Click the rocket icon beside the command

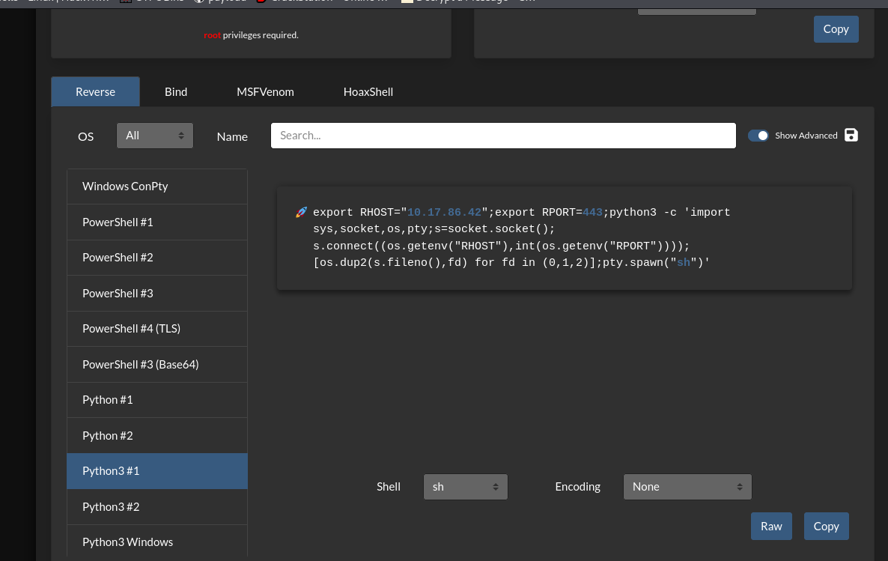301,213
